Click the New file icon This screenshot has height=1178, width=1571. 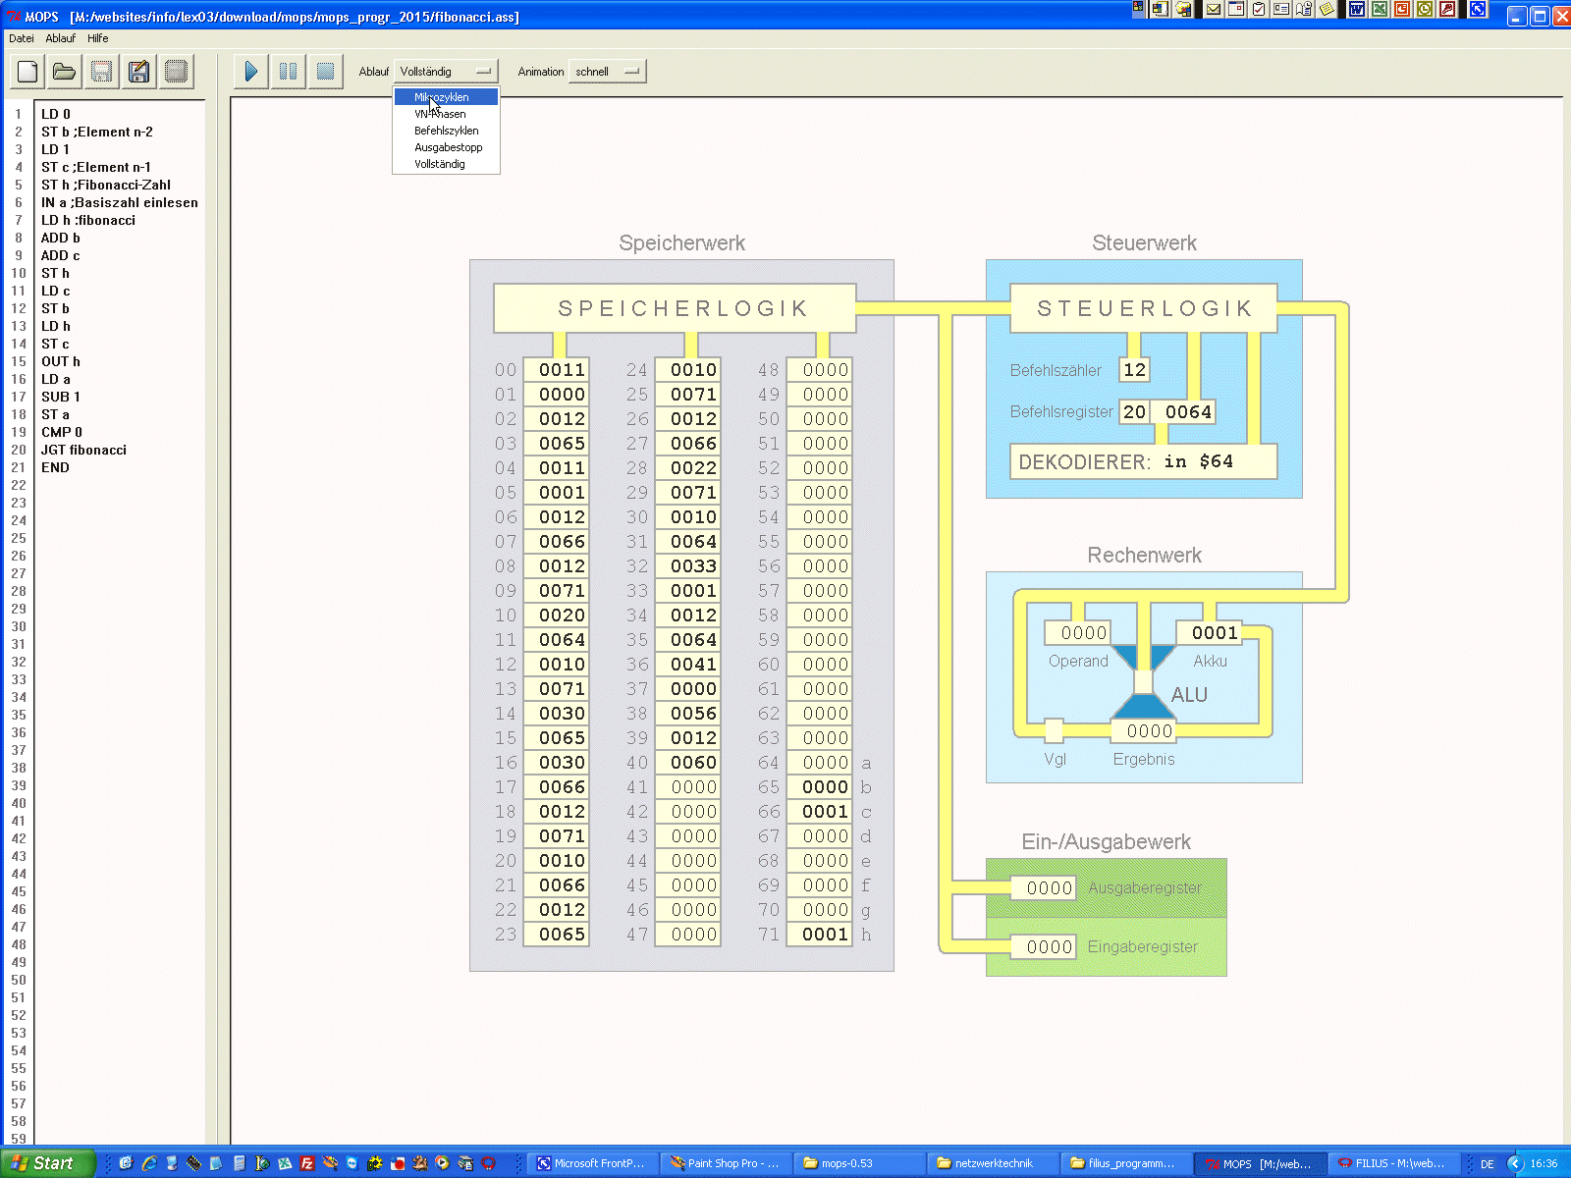tap(27, 72)
